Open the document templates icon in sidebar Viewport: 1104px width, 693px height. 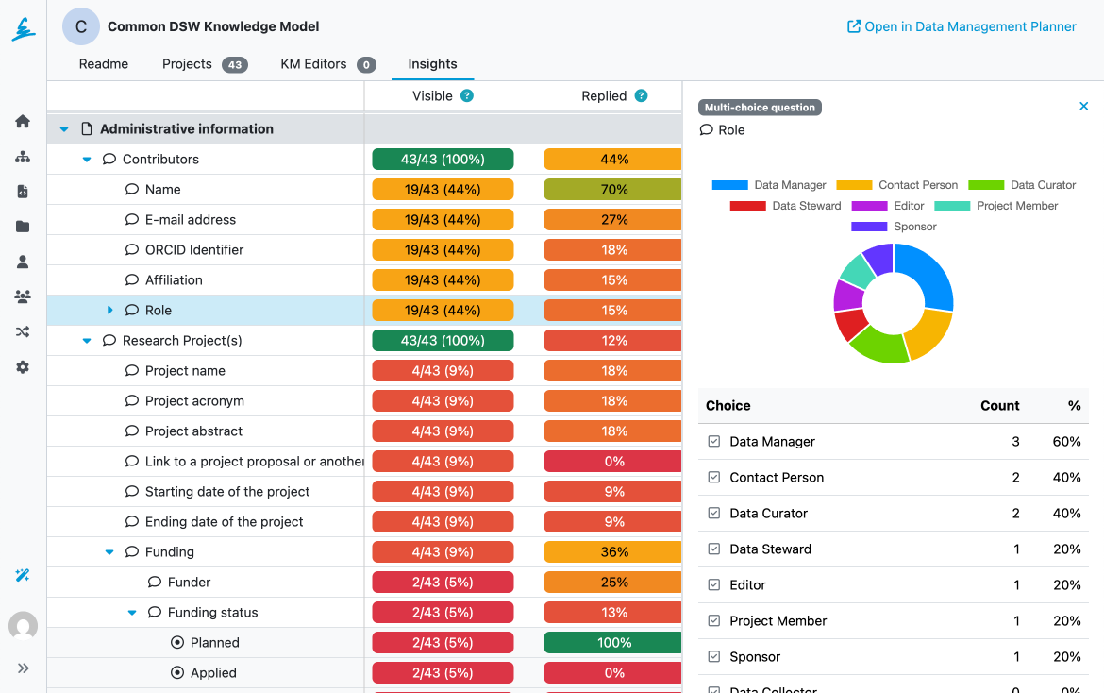23,192
